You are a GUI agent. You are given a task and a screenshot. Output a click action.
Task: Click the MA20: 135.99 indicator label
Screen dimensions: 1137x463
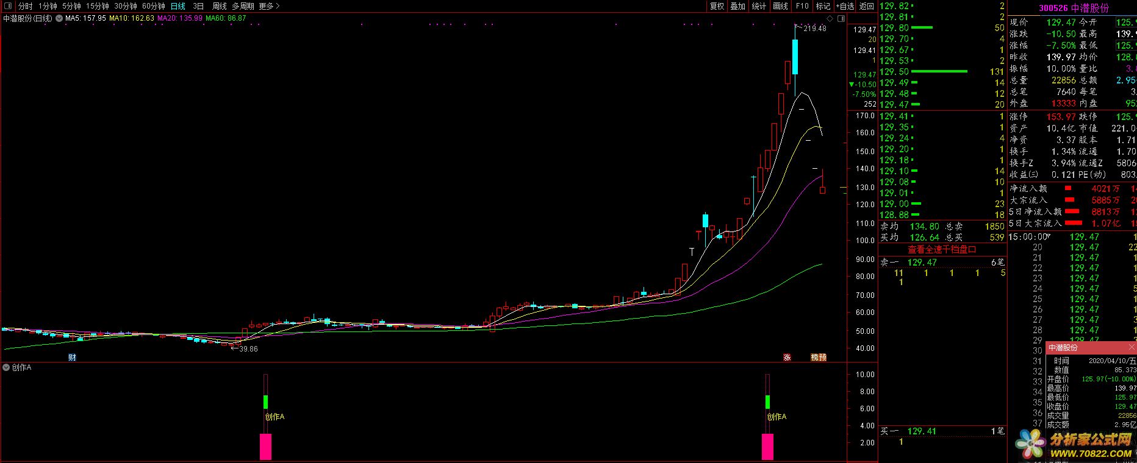click(180, 18)
